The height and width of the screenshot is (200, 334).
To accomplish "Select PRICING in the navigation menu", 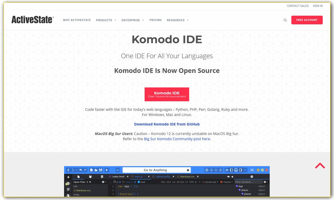I will click(x=155, y=20).
